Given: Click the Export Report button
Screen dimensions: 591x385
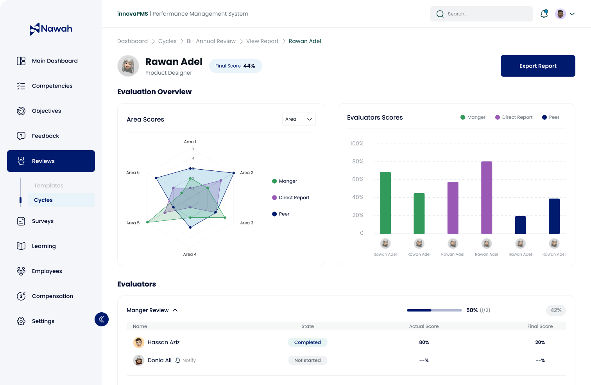Looking at the screenshot, I should [x=537, y=66].
